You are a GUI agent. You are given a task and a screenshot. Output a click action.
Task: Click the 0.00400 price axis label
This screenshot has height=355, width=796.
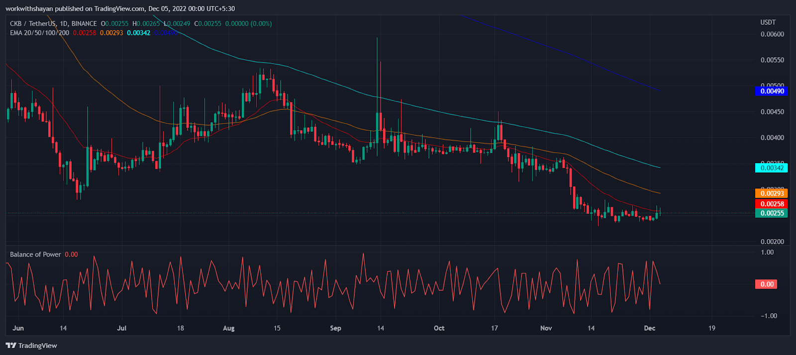pos(772,138)
